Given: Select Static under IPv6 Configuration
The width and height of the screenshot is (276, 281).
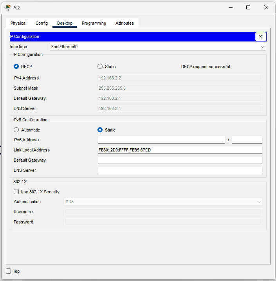Looking at the screenshot, I should tap(100, 130).
